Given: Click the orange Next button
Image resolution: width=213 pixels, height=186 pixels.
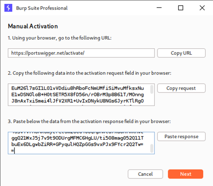Looking at the screenshot, I should (185, 174).
